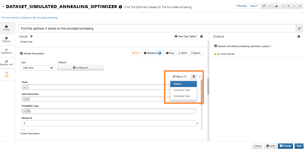Toggle View Type: Default eye button
The width and height of the screenshot is (304, 150).
tap(185, 36)
